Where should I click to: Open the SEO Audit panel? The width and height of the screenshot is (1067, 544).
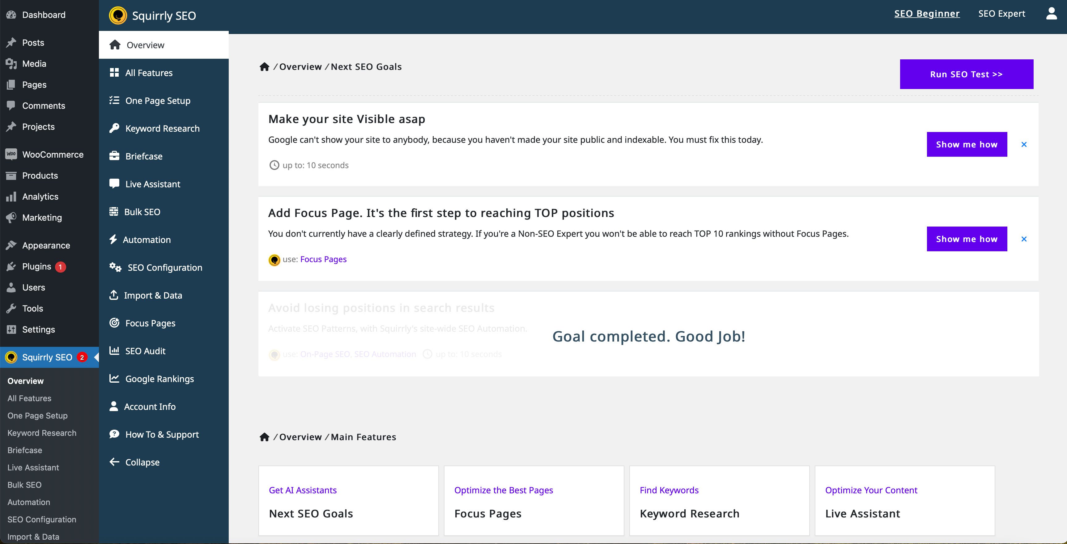point(145,351)
